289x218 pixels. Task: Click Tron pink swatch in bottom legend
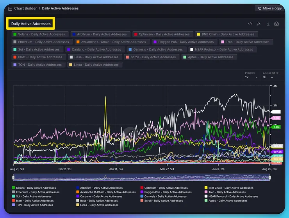206,192
